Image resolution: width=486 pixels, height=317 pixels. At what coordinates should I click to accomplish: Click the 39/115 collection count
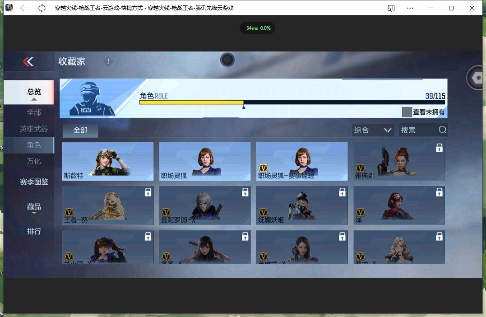tap(435, 96)
